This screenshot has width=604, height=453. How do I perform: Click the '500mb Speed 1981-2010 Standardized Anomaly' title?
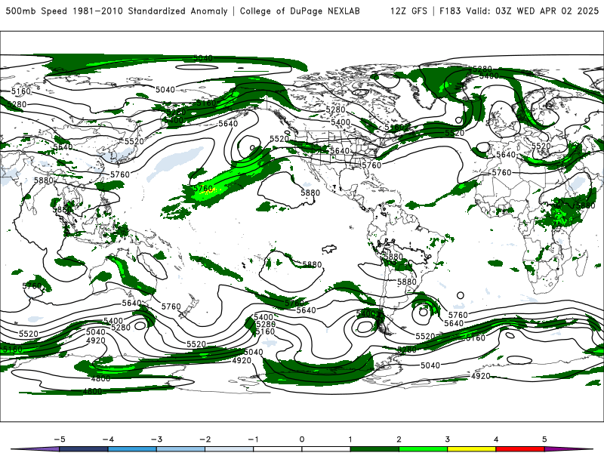117,11
